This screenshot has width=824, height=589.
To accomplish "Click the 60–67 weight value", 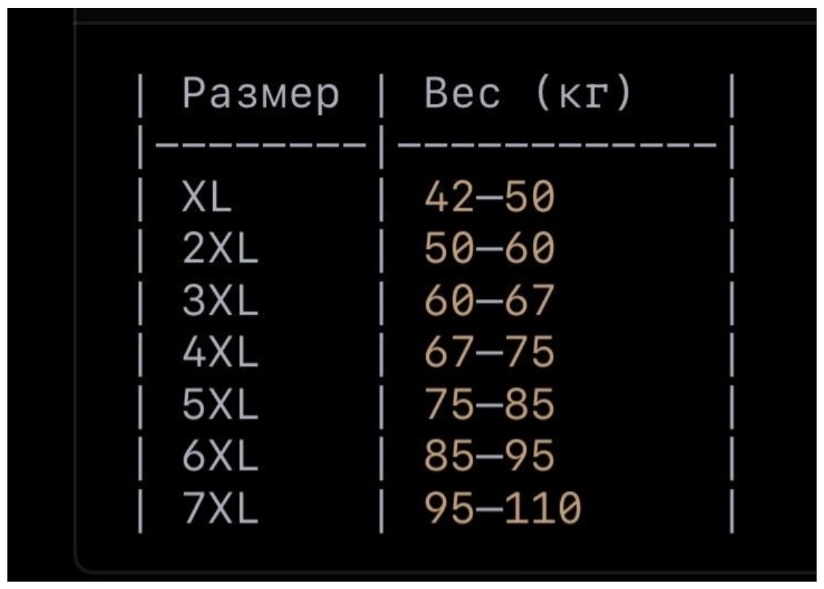I will coord(489,300).
